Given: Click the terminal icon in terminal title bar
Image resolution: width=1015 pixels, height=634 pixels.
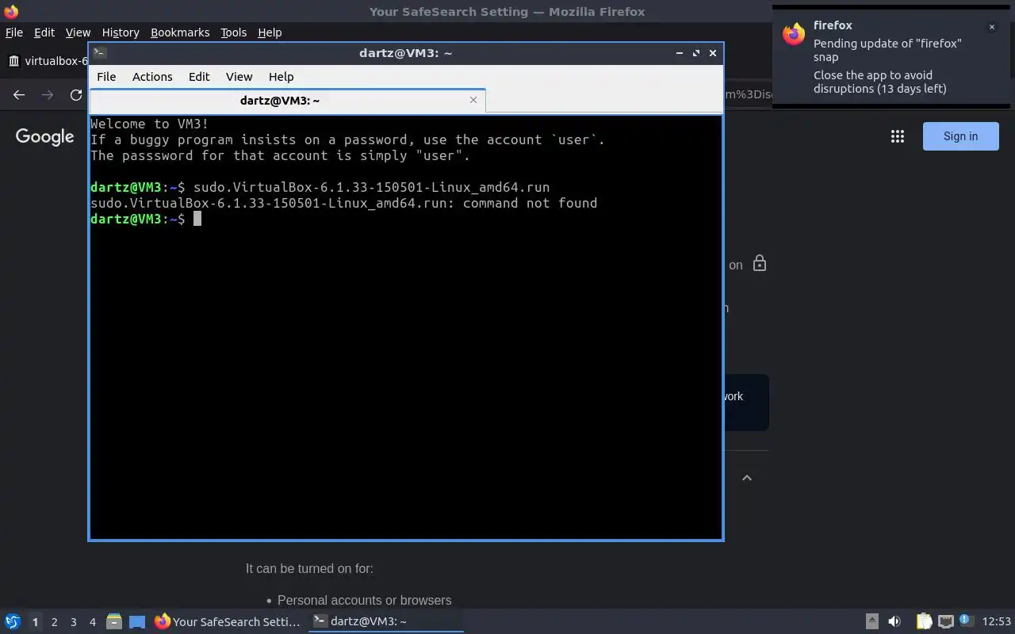Looking at the screenshot, I should [99, 53].
